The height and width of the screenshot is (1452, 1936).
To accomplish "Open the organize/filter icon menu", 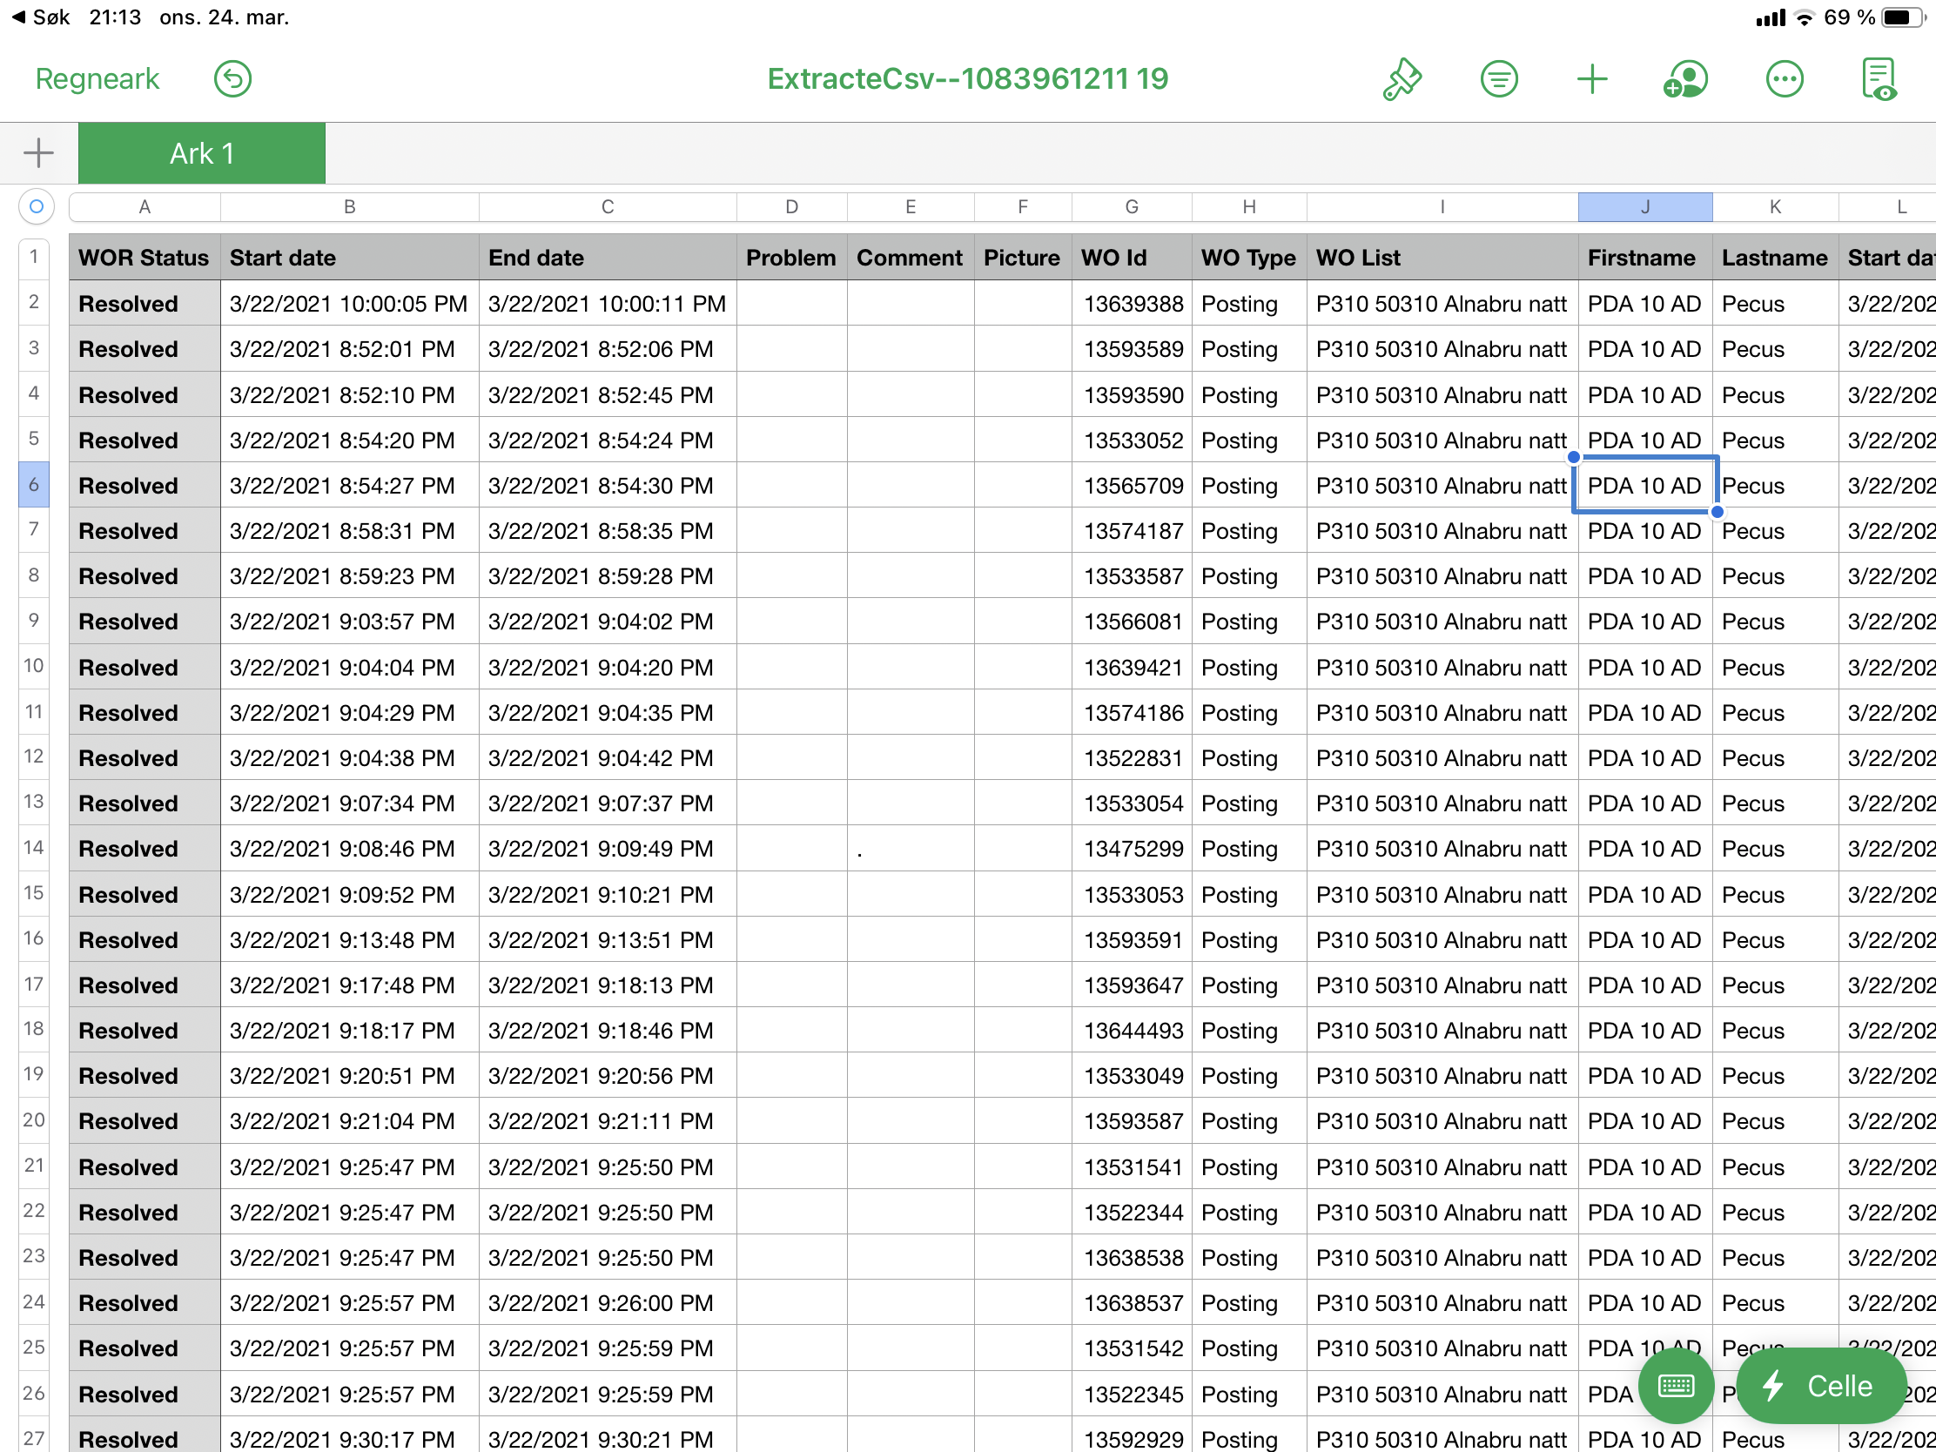I will (x=1498, y=78).
